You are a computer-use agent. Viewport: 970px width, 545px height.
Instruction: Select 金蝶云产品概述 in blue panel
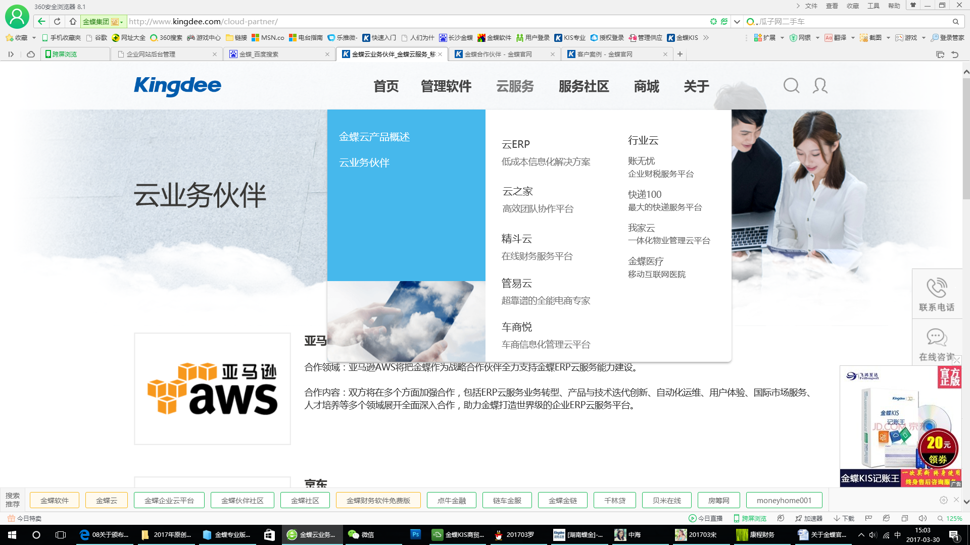point(374,137)
